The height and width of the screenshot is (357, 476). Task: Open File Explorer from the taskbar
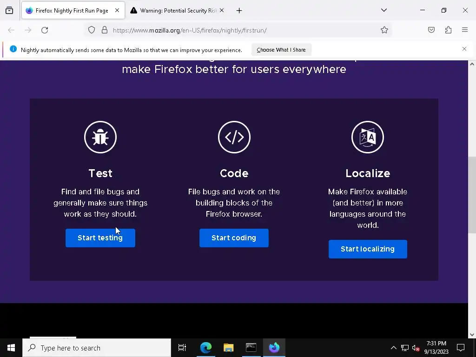228,348
